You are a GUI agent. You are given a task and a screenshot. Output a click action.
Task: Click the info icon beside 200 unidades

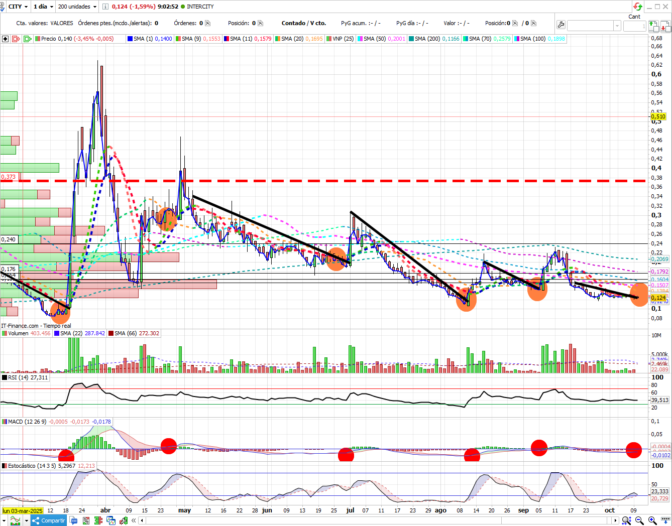[105, 7]
